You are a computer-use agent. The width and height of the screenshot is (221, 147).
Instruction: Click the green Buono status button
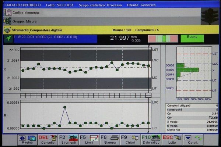(x=192, y=38)
